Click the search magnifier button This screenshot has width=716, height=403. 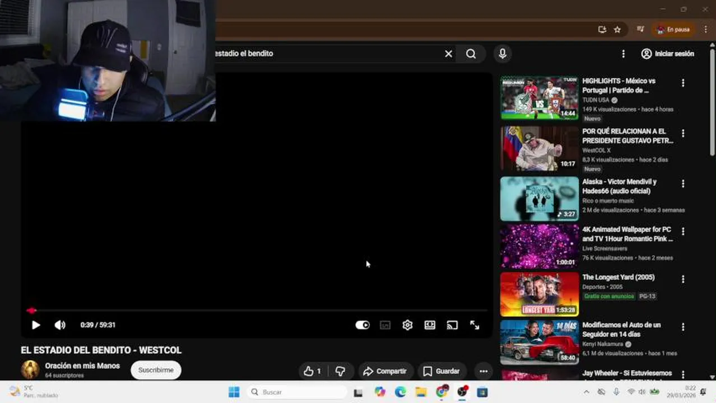click(471, 54)
